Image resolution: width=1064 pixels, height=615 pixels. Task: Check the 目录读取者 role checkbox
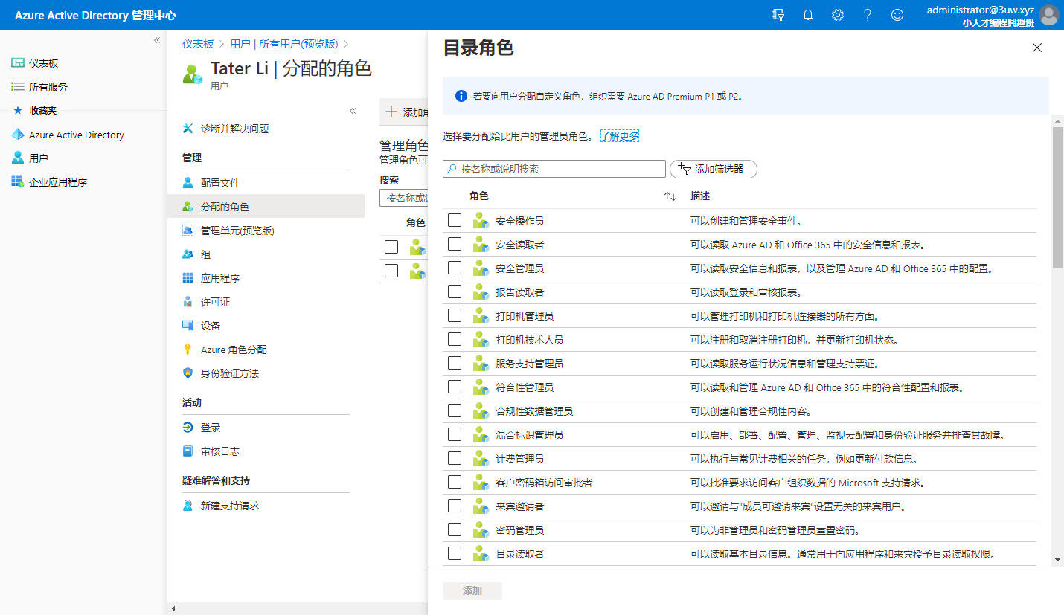(455, 553)
